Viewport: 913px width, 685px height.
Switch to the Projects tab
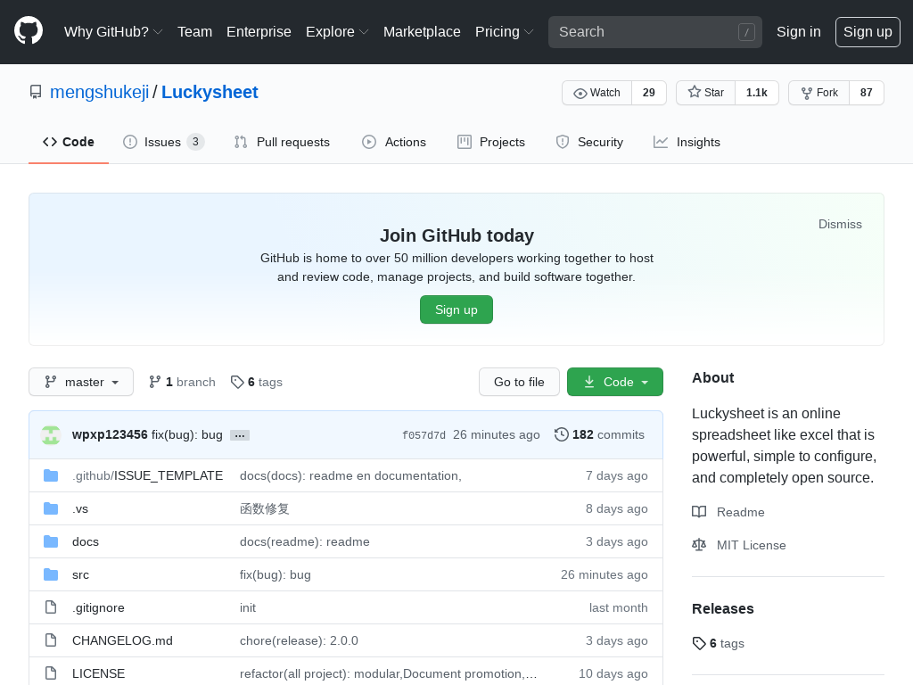tap(491, 142)
